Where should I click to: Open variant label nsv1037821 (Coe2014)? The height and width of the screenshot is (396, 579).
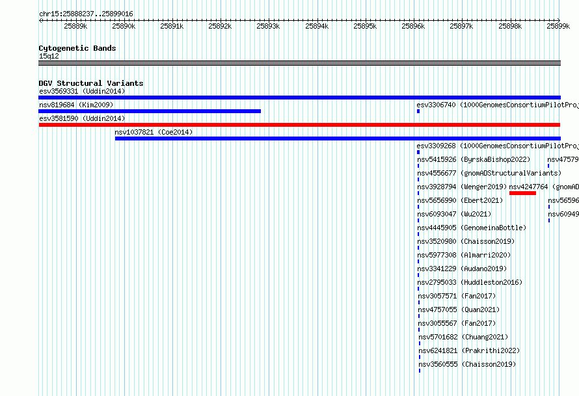(x=154, y=132)
